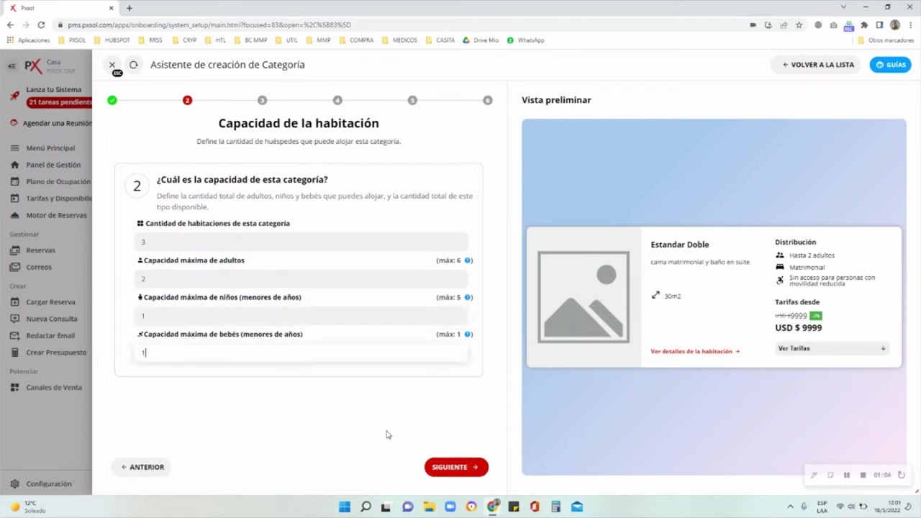Image resolution: width=921 pixels, height=518 pixels.
Task: Focus the Capacidad máxima de adultos field
Action: coord(301,279)
